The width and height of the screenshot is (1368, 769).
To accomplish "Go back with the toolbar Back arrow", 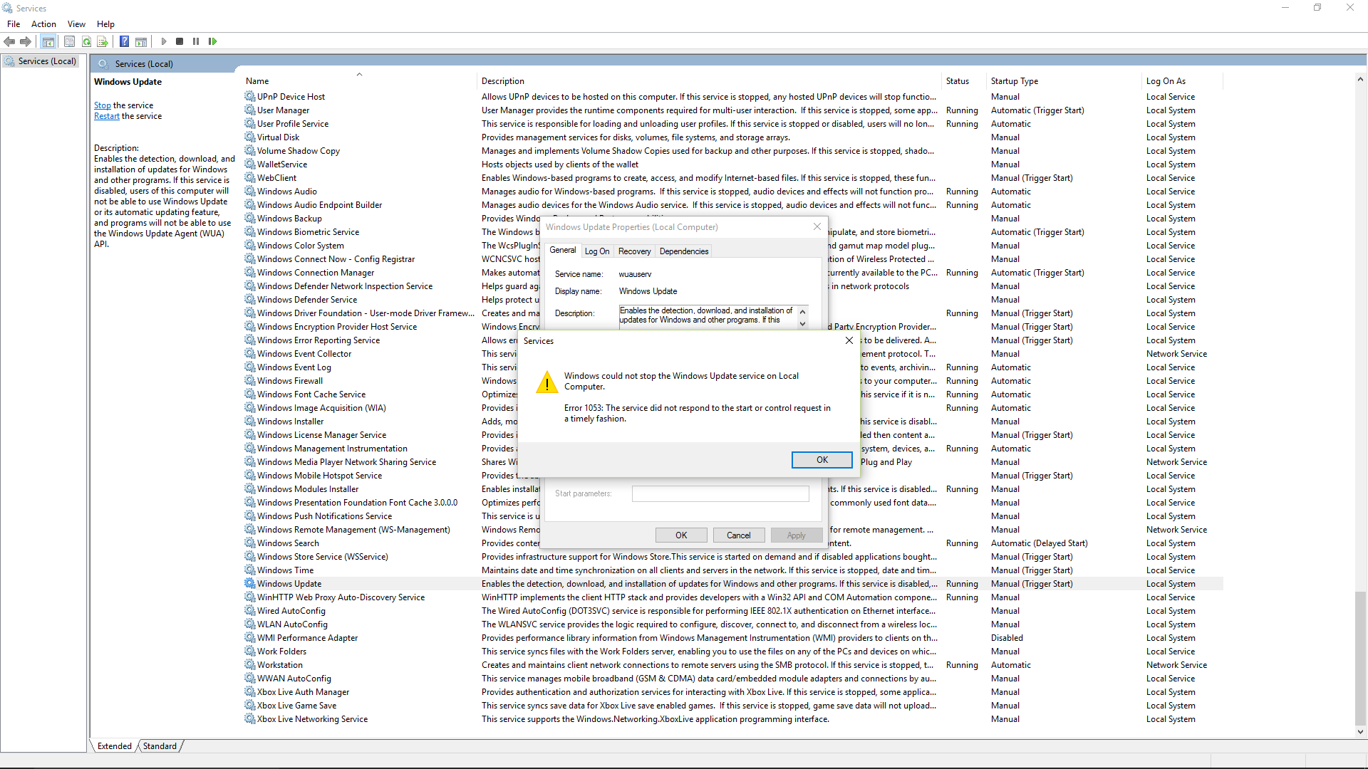I will pyautogui.click(x=9, y=41).
